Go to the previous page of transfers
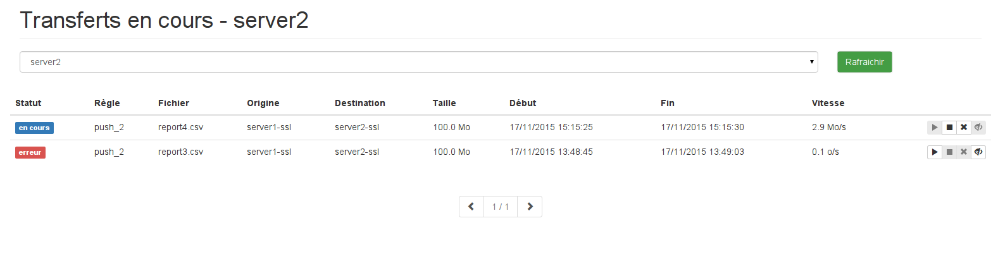The height and width of the screenshot is (254, 998). click(x=471, y=207)
